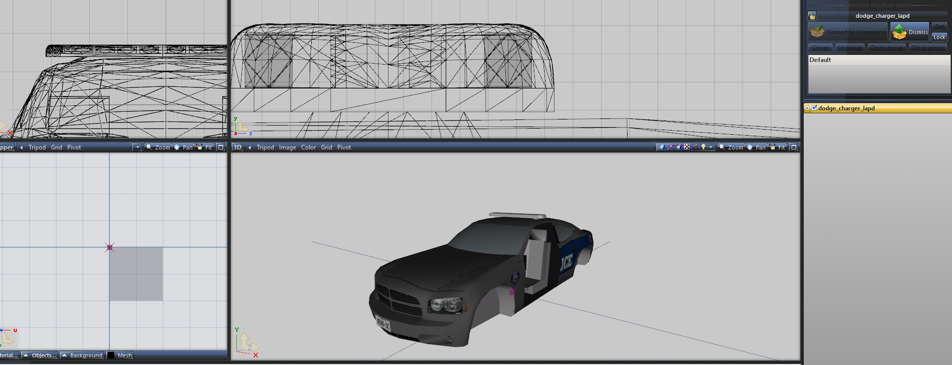The width and height of the screenshot is (952, 365).
Task: Click the Mesh label in bottom bar
Action: pos(124,355)
